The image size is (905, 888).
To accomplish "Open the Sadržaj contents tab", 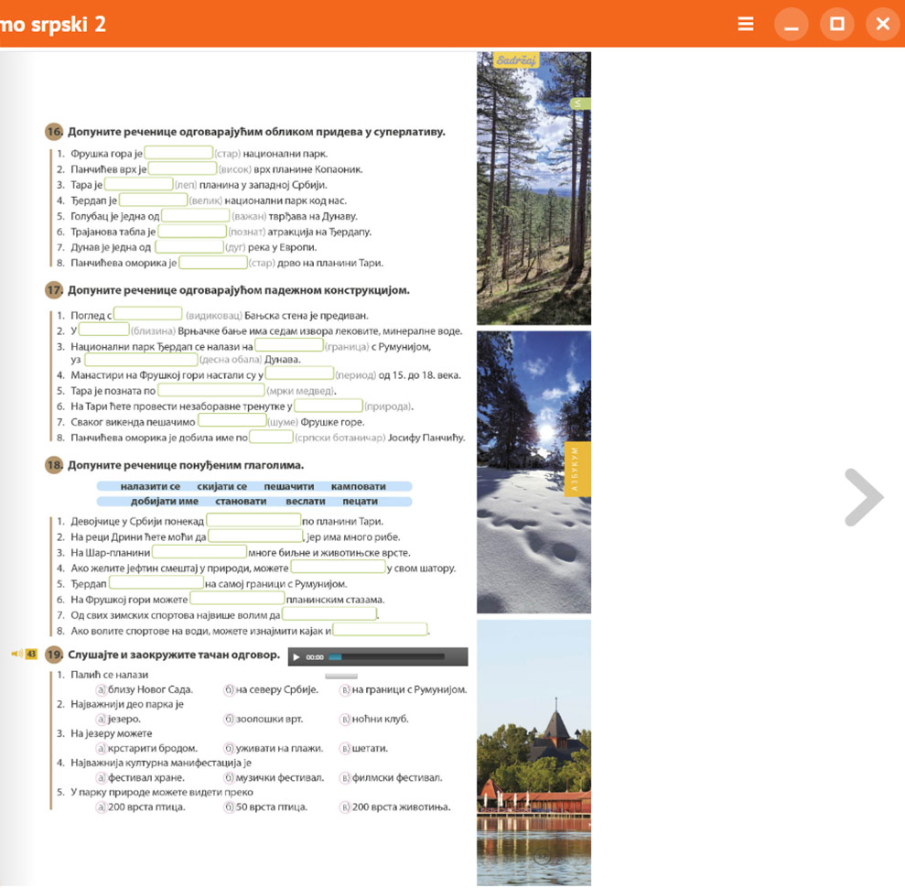I will pos(516,60).
